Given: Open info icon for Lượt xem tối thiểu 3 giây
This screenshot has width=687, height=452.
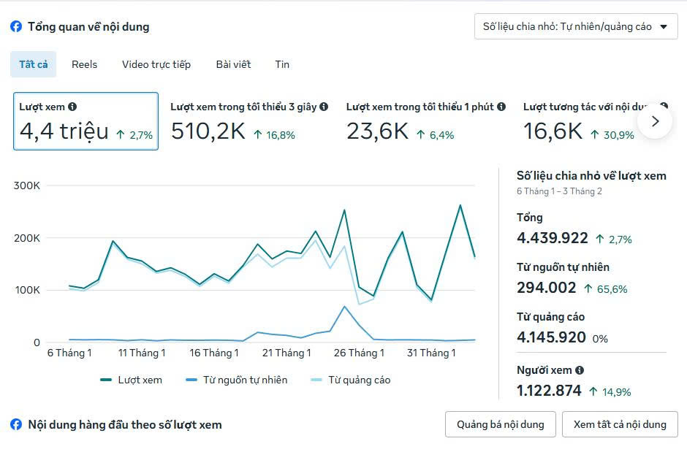Looking at the screenshot, I should [x=324, y=107].
